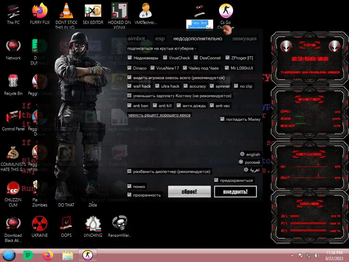Image resolution: width=349 pixels, height=262 pixels.
Task: Toggle the DesConnet checkbox
Action: tap(196, 58)
